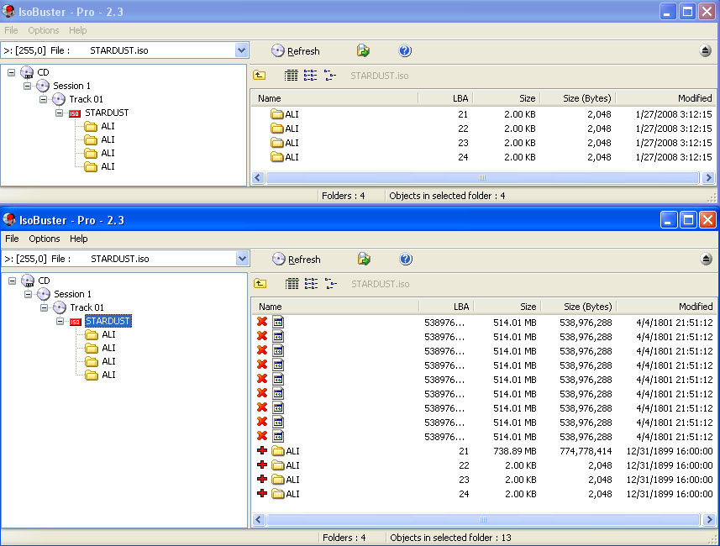This screenshot has height=546, width=720.
Task: Click left scroll arrow in lower window
Action: click(x=259, y=519)
